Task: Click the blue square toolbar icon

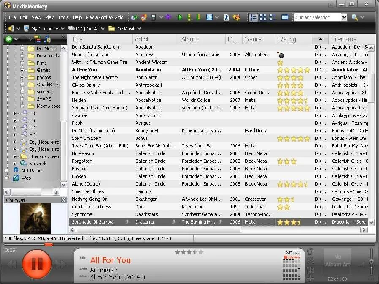Action: [x=209, y=17]
